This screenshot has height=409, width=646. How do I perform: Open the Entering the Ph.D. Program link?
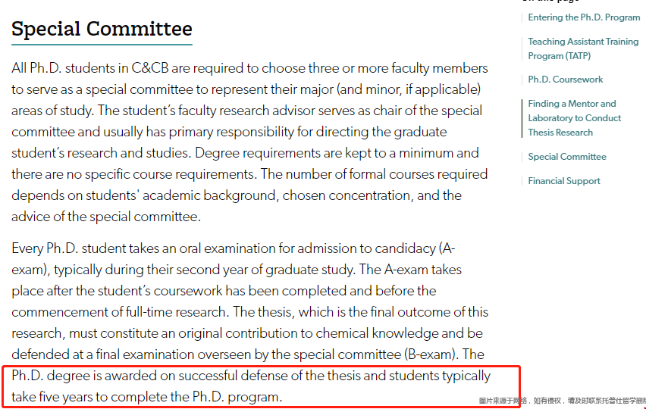584,17
